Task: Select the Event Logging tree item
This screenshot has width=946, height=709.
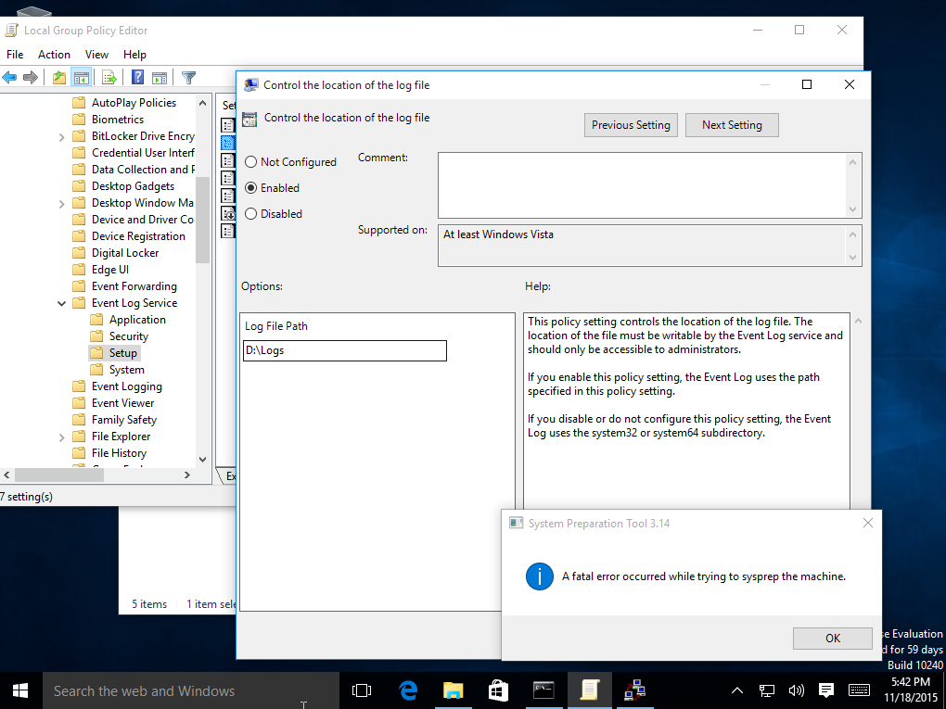Action: tap(127, 386)
